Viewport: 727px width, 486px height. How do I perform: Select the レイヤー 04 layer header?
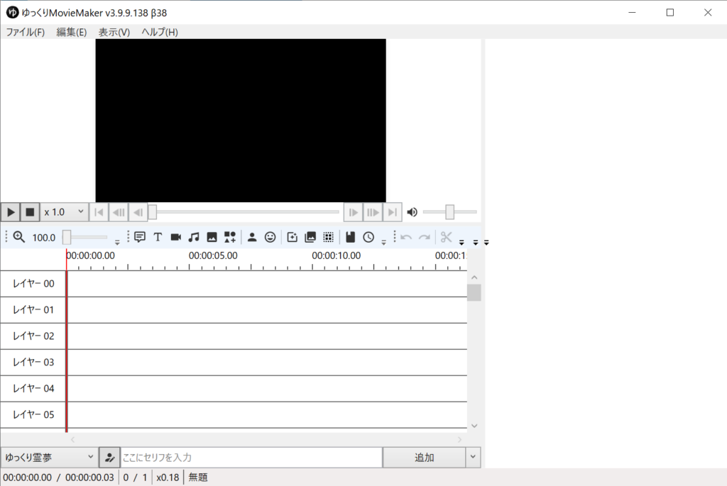pyautogui.click(x=33, y=388)
